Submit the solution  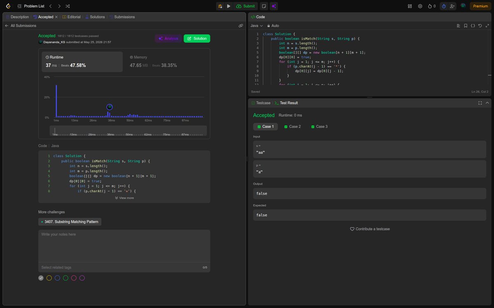(x=245, y=6)
